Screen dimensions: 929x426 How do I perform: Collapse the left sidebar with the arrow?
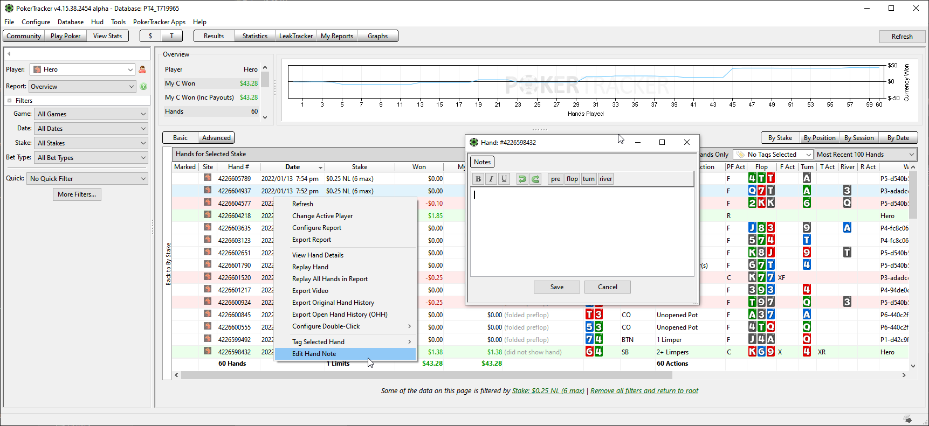click(9, 54)
